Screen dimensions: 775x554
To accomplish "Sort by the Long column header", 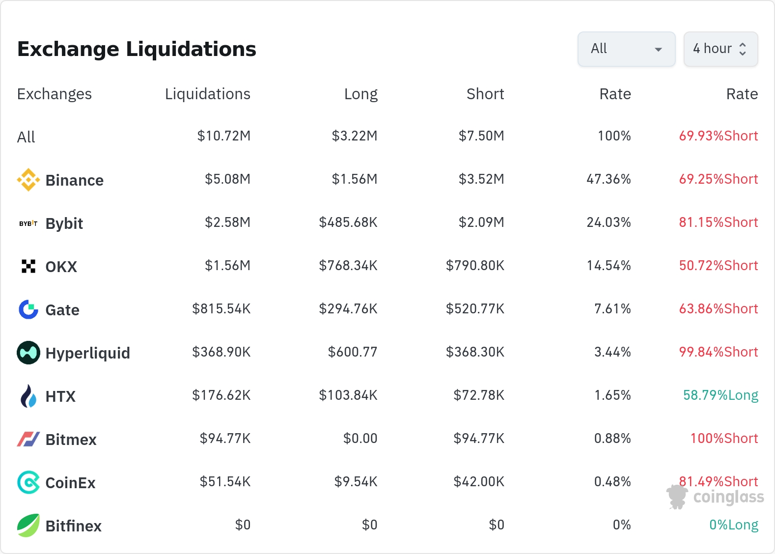I will coord(360,94).
